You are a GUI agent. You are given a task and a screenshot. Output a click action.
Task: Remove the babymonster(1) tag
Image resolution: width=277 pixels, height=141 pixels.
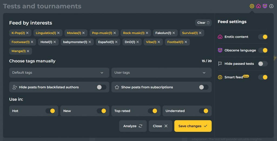pyautogui.click(x=90, y=42)
